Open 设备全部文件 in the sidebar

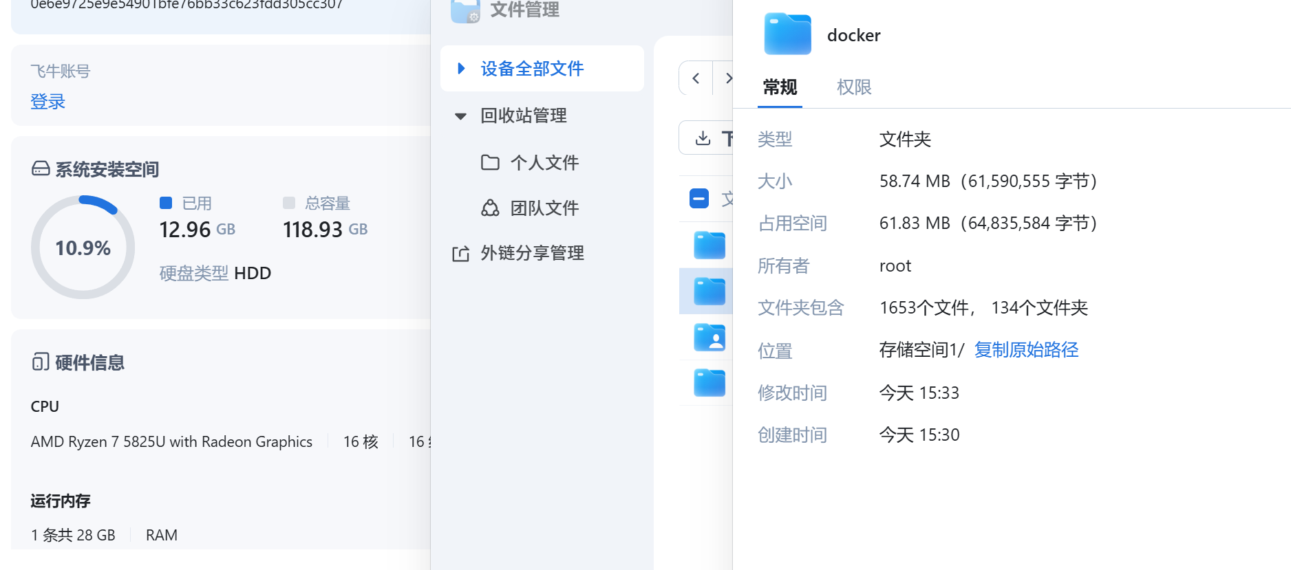[542, 69]
